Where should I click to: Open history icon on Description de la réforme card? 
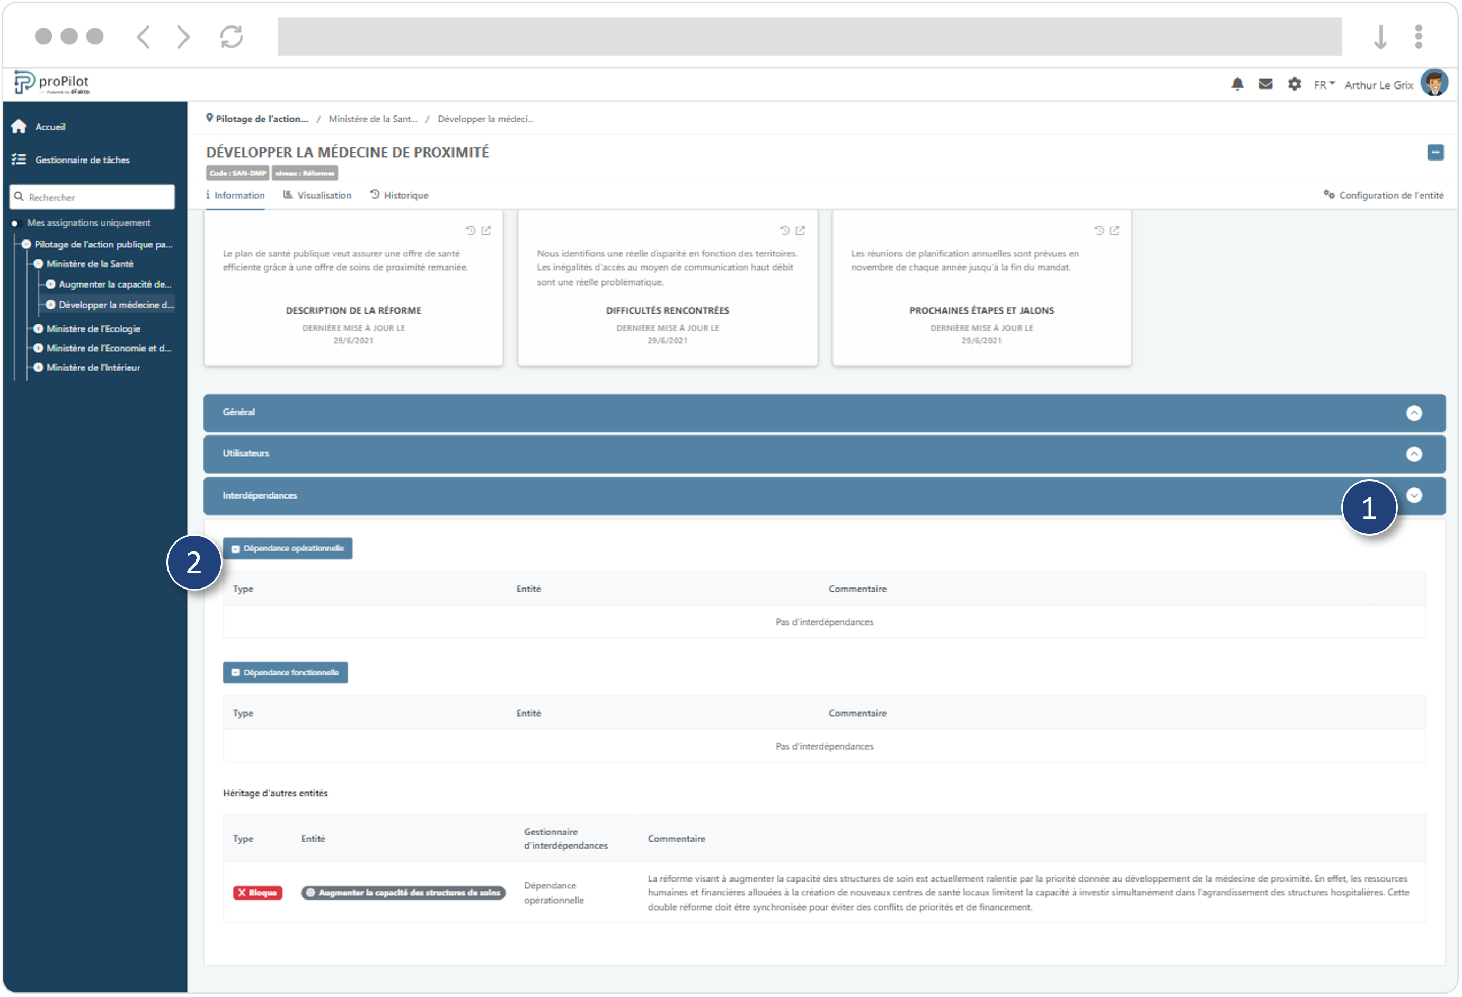click(471, 231)
